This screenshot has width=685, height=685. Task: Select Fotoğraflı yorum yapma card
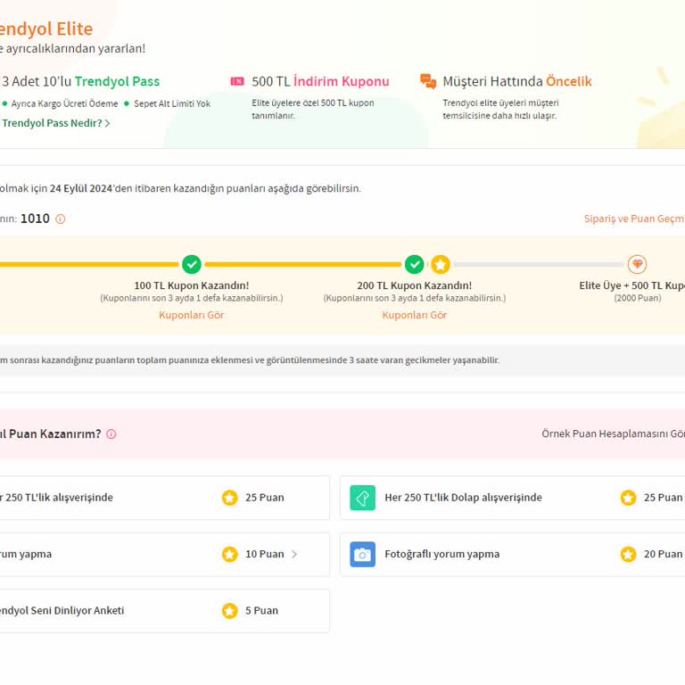pos(513,554)
